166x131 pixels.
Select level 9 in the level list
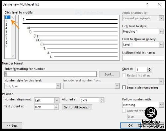point(6,46)
